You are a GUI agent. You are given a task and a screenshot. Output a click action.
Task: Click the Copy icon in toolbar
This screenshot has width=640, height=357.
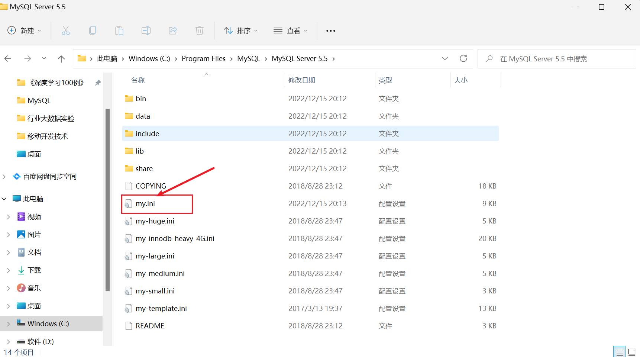click(93, 30)
